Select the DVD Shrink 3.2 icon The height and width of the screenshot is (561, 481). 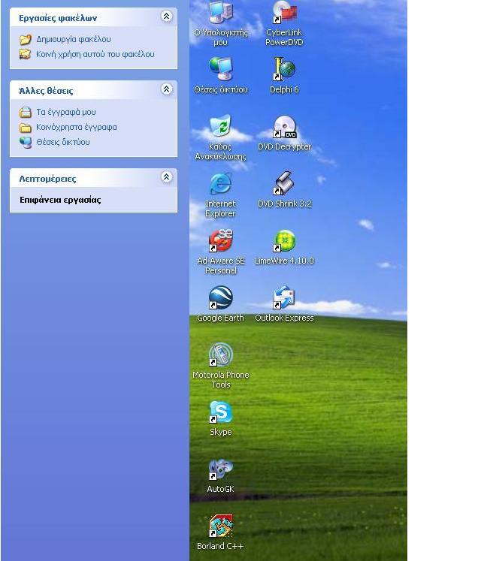pyautogui.click(x=284, y=183)
